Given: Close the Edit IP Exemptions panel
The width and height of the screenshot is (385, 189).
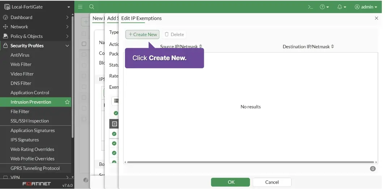Looking at the screenshot, I should click(x=376, y=18).
